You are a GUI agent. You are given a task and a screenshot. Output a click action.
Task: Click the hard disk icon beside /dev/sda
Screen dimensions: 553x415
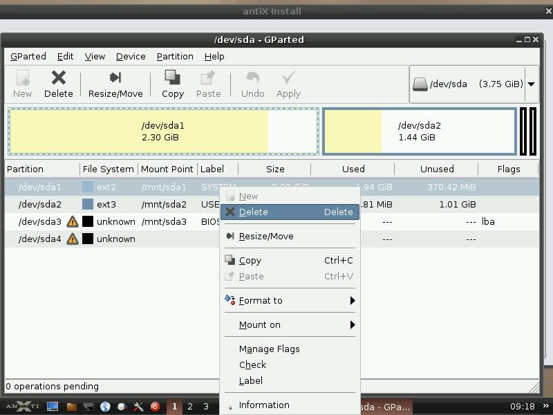click(x=420, y=84)
